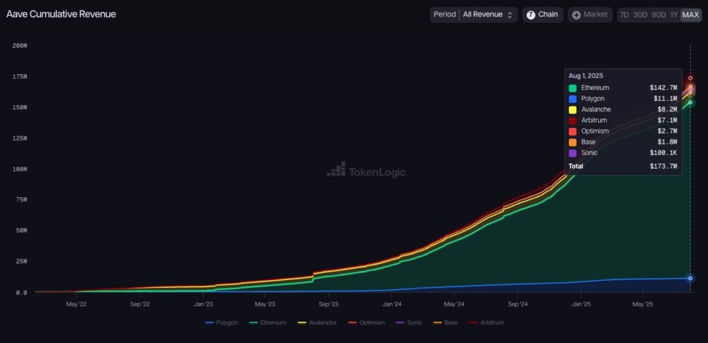Click the $2.7M Optimism value
Viewport: 708px width, 343px height.
pyautogui.click(x=667, y=131)
